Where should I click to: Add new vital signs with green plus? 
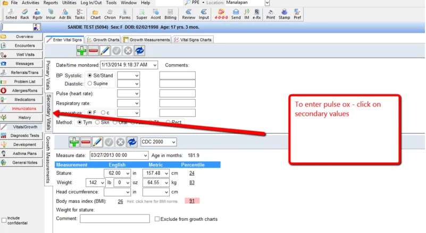[82, 50]
